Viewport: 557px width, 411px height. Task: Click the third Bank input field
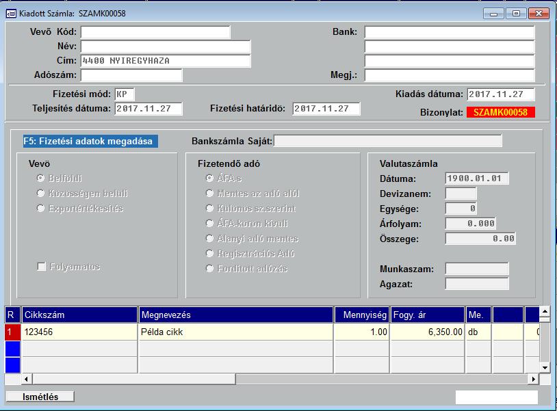(x=450, y=61)
